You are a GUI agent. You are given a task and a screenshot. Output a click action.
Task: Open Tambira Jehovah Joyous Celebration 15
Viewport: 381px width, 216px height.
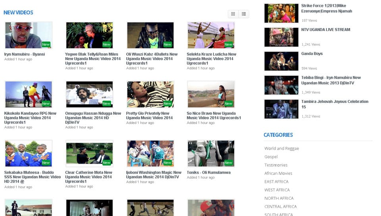[335, 104]
